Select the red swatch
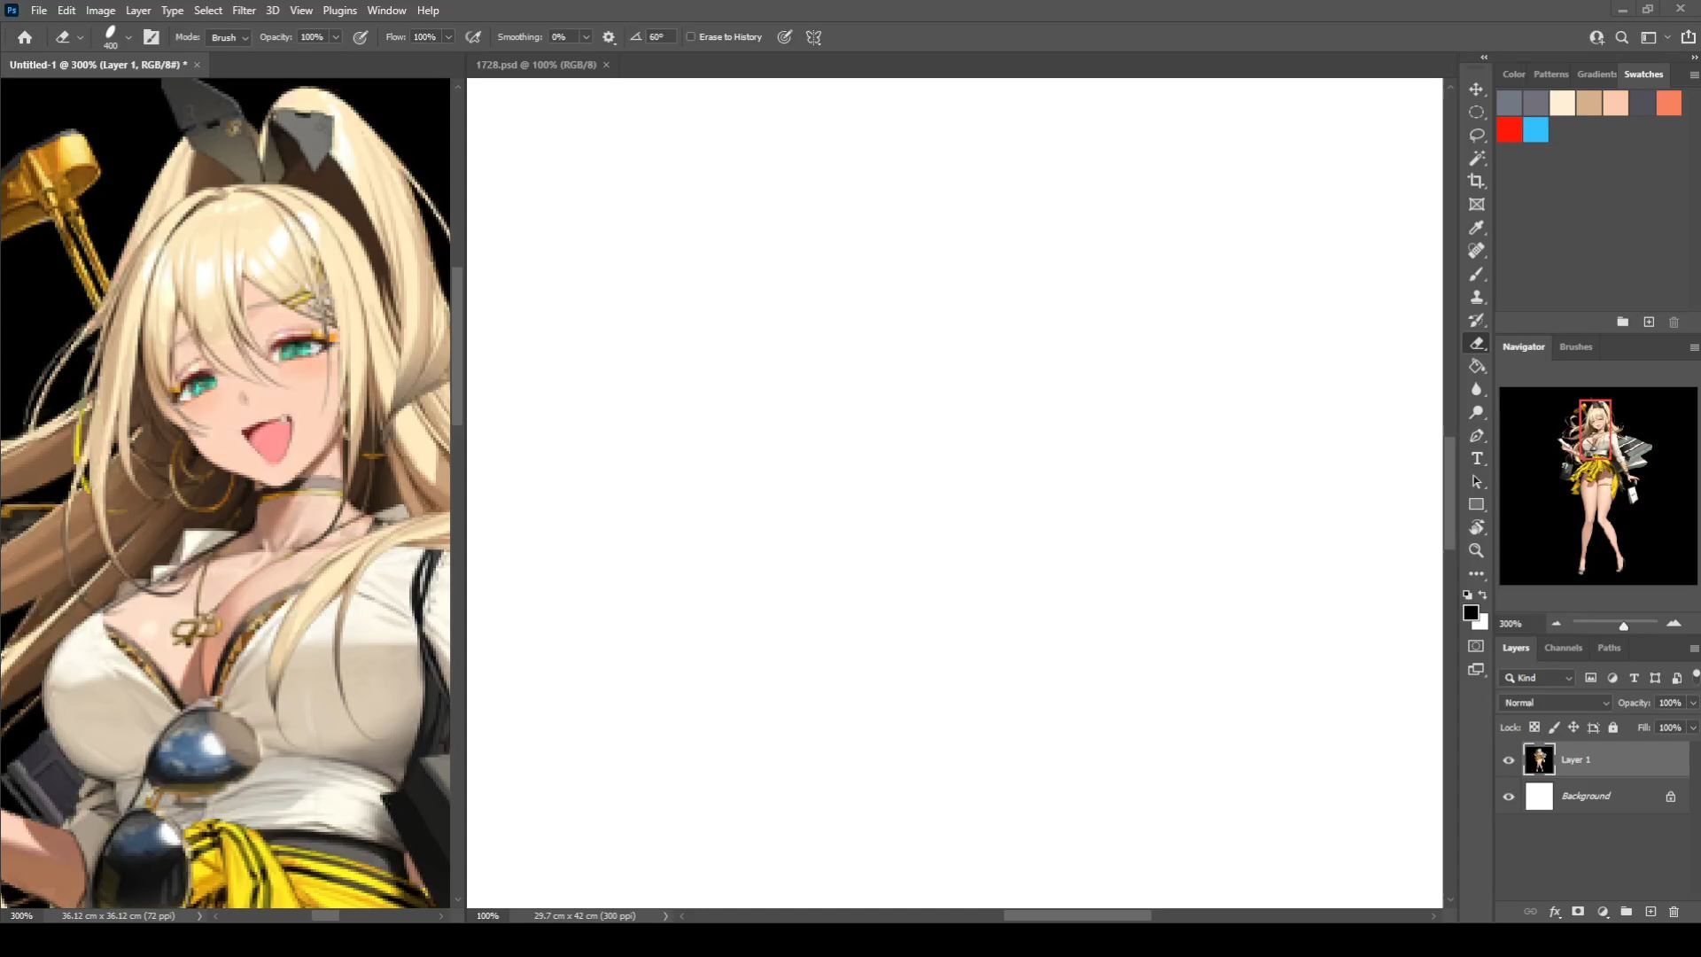The width and height of the screenshot is (1701, 957). [1510, 130]
